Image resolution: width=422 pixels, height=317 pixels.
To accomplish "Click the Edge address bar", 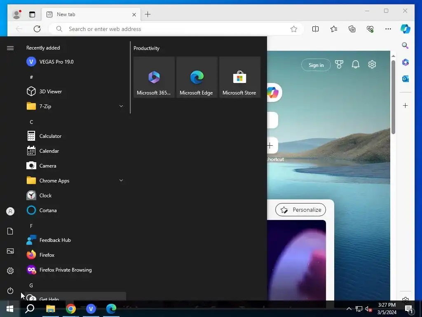I will coord(176,29).
